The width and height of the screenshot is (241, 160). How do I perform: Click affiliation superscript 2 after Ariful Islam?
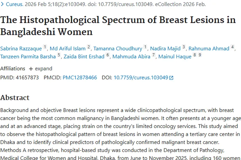89,47
